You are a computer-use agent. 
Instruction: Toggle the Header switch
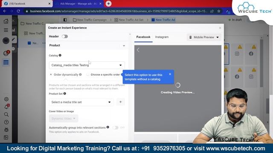point(65,37)
